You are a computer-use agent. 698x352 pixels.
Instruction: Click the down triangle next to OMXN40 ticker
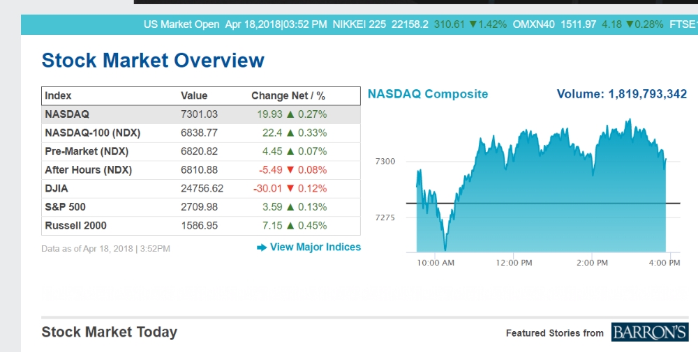coord(630,24)
